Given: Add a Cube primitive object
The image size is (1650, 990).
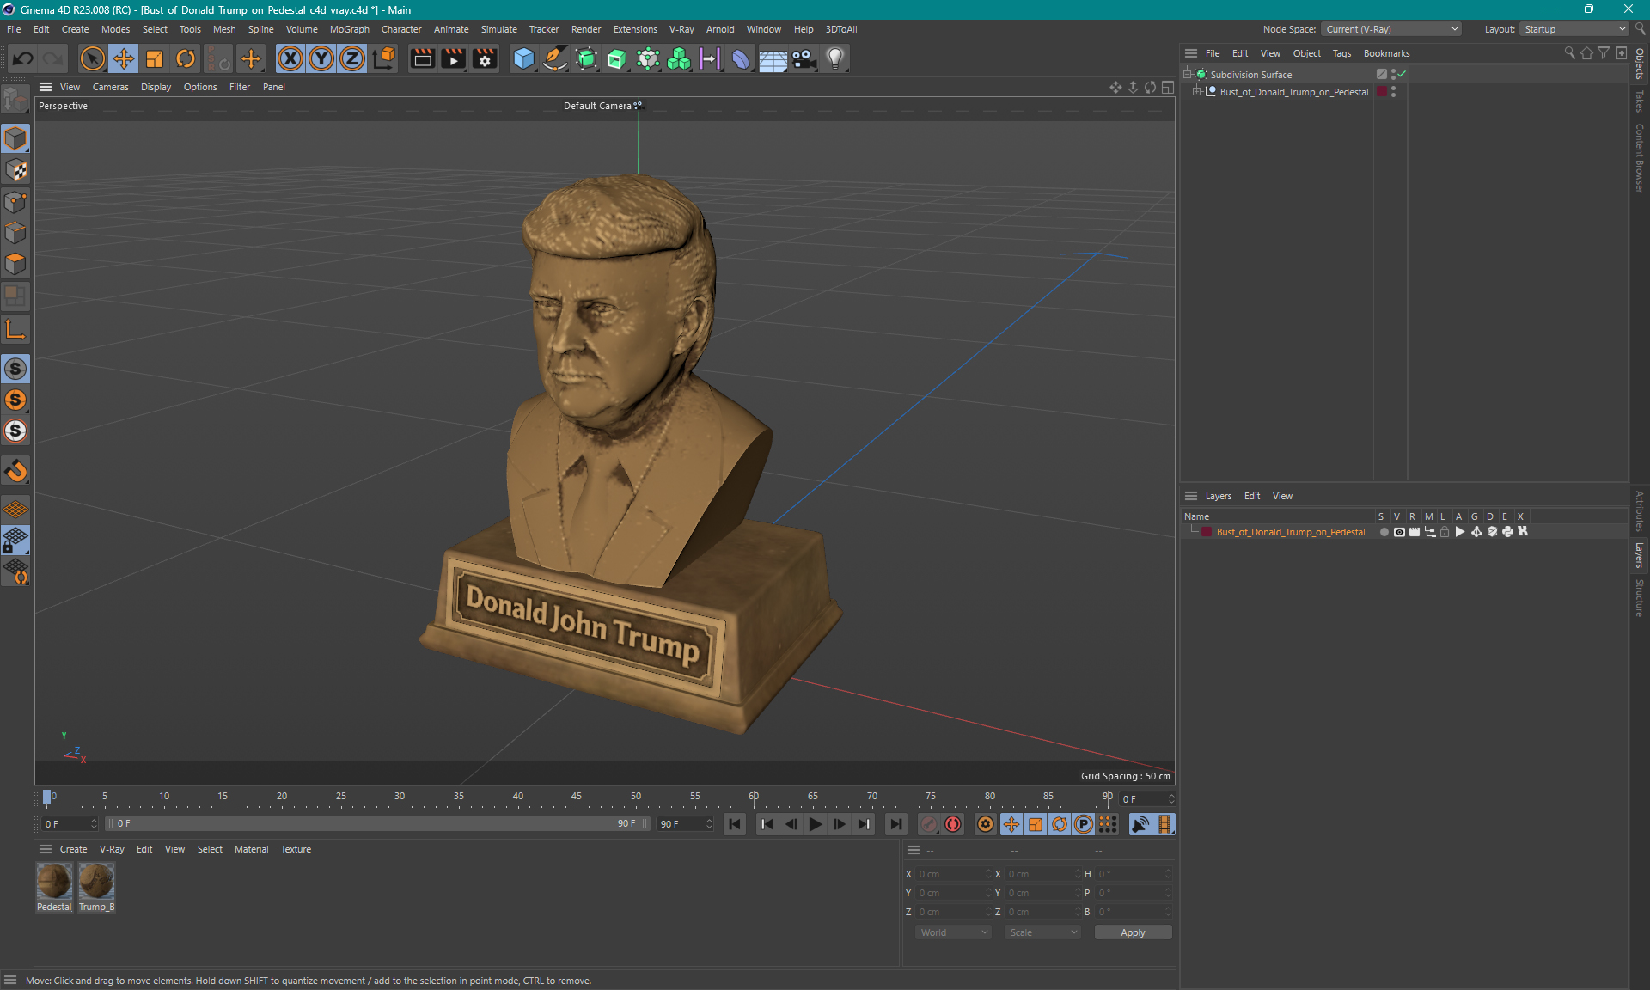Looking at the screenshot, I should pyautogui.click(x=523, y=58).
